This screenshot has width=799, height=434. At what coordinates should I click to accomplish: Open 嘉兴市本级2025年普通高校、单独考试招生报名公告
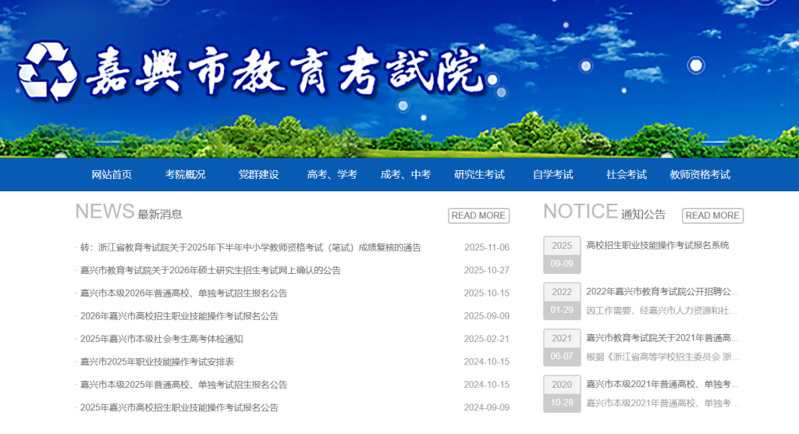(x=183, y=385)
